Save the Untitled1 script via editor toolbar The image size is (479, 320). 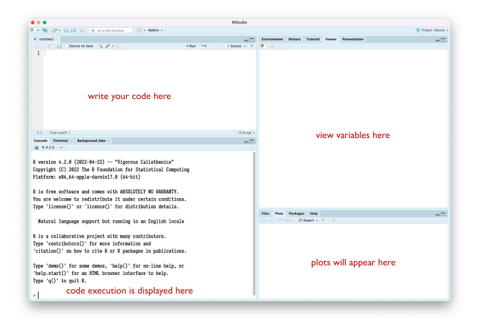[59, 46]
